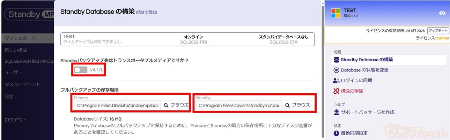Click the Database の状態を変更 circle icon
450x140 pixels.
tap(336, 70)
